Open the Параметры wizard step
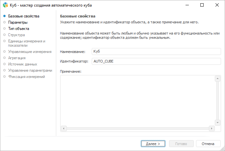 coord(18,22)
